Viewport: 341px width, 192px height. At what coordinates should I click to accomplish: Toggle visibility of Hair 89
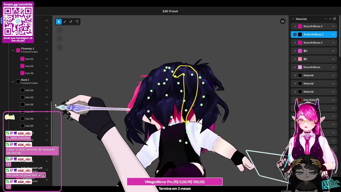[x=47, y=126]
